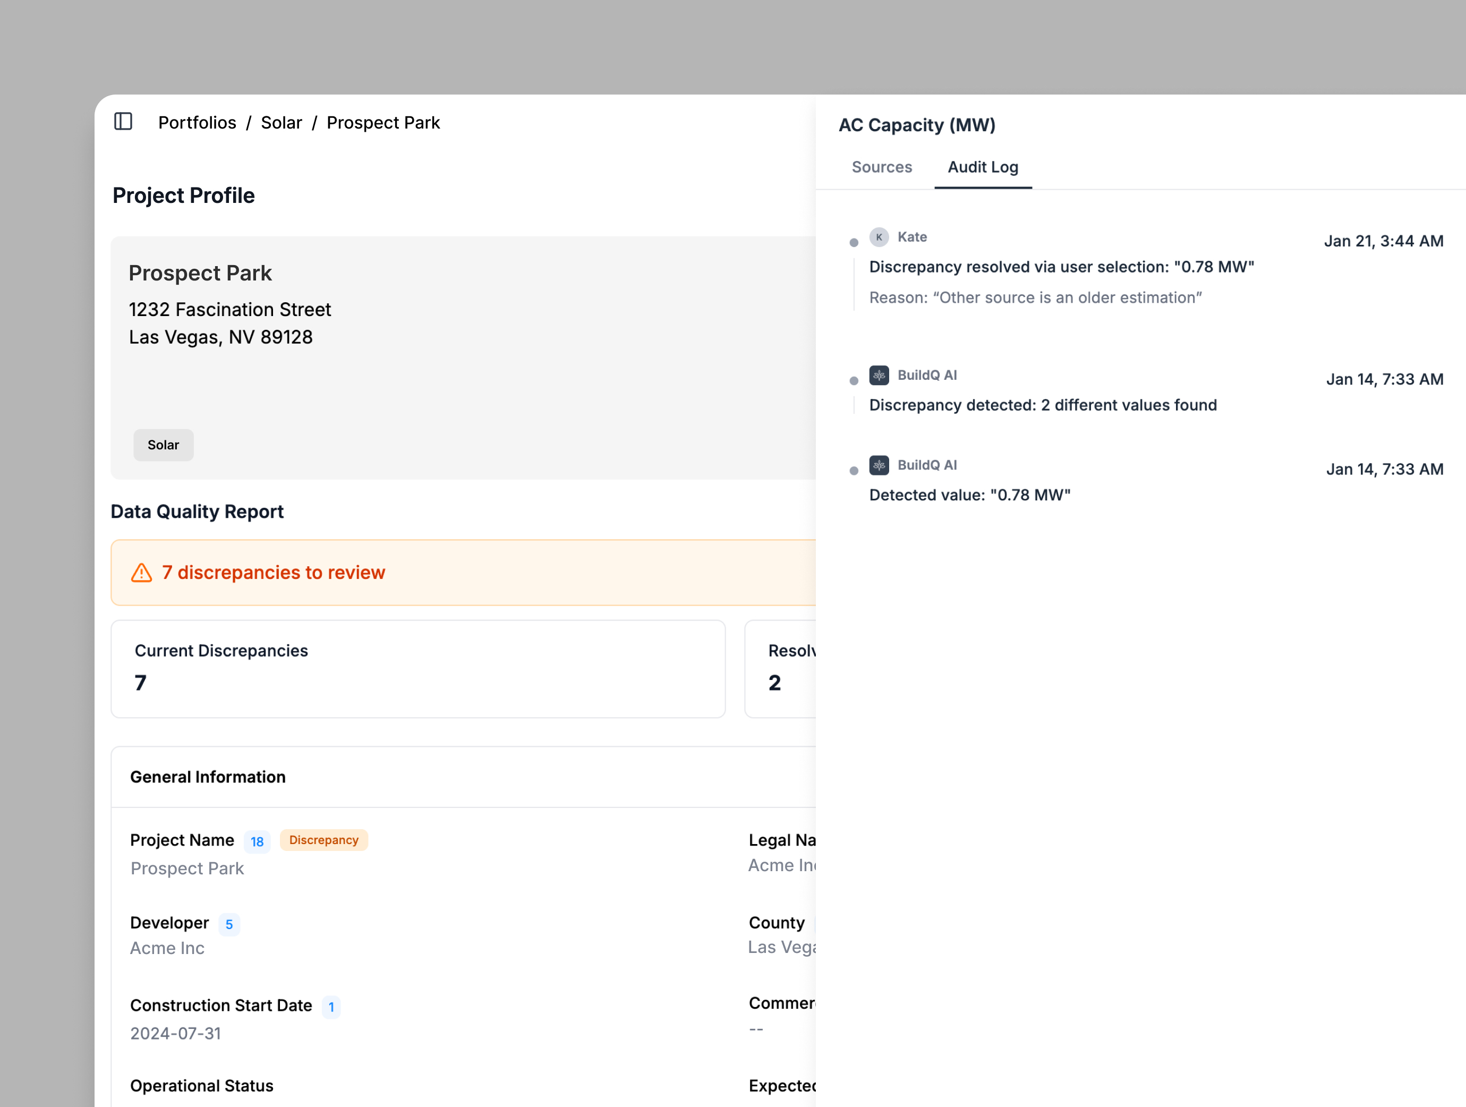Image resolution: width=1466 pixels, height=1107 pixels.
Task: Open the 5 sources badge for Developer
Action: point(229,924)
